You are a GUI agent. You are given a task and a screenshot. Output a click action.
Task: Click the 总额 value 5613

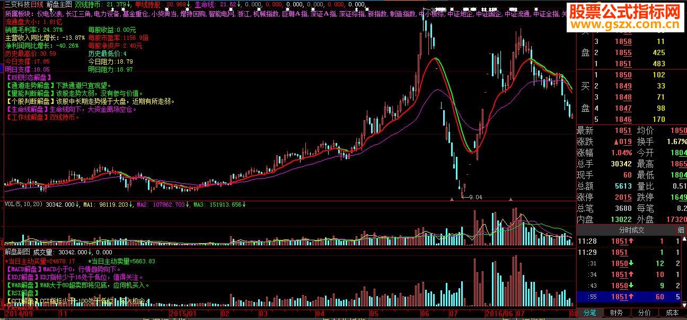pyautogui.click(x=622, y=186)
